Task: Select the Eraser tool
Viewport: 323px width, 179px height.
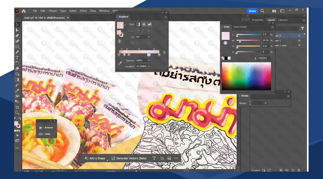Action: tap(17, 69)
